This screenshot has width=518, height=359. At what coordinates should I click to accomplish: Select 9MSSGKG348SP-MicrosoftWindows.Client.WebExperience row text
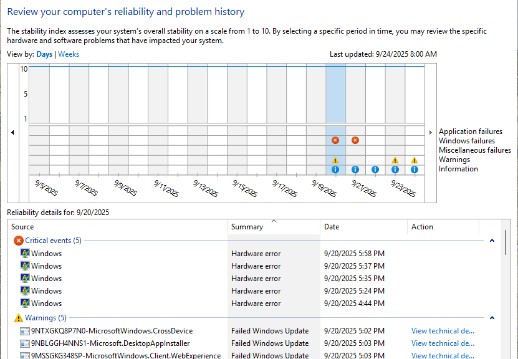(126, 356)
